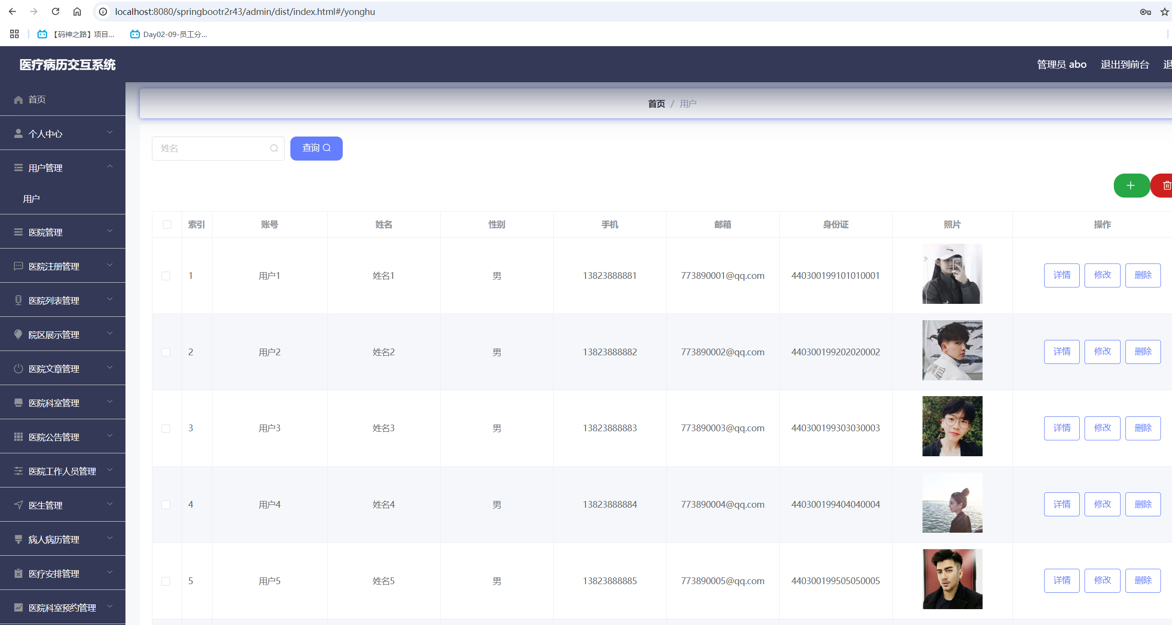Click the magnifier icon inside 姓名 search field
The width and height of the screenshot is (1172, 625).
click(x=274, y=148)
